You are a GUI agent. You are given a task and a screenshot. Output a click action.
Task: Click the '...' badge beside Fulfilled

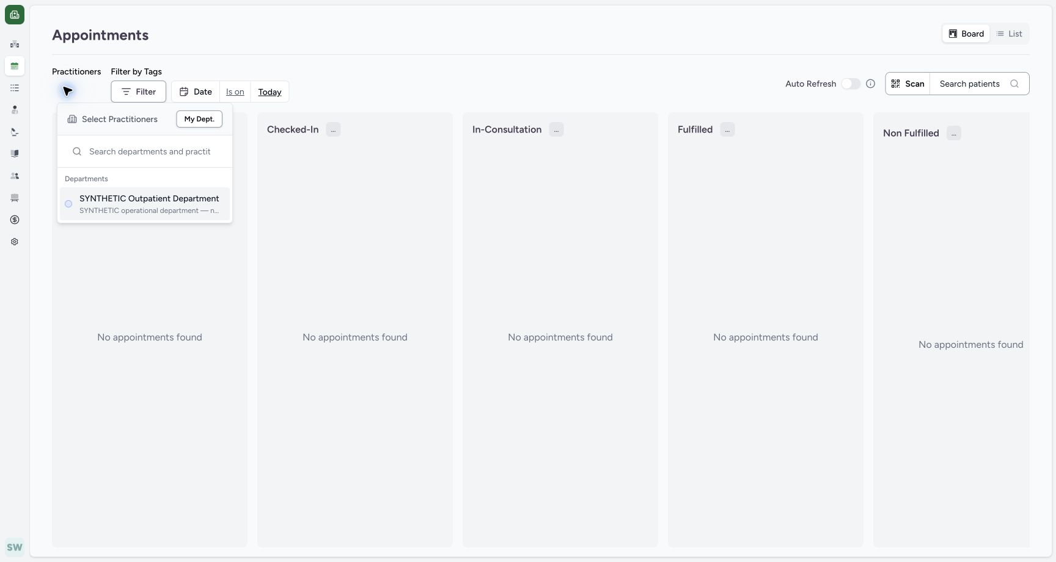point(727,129)
